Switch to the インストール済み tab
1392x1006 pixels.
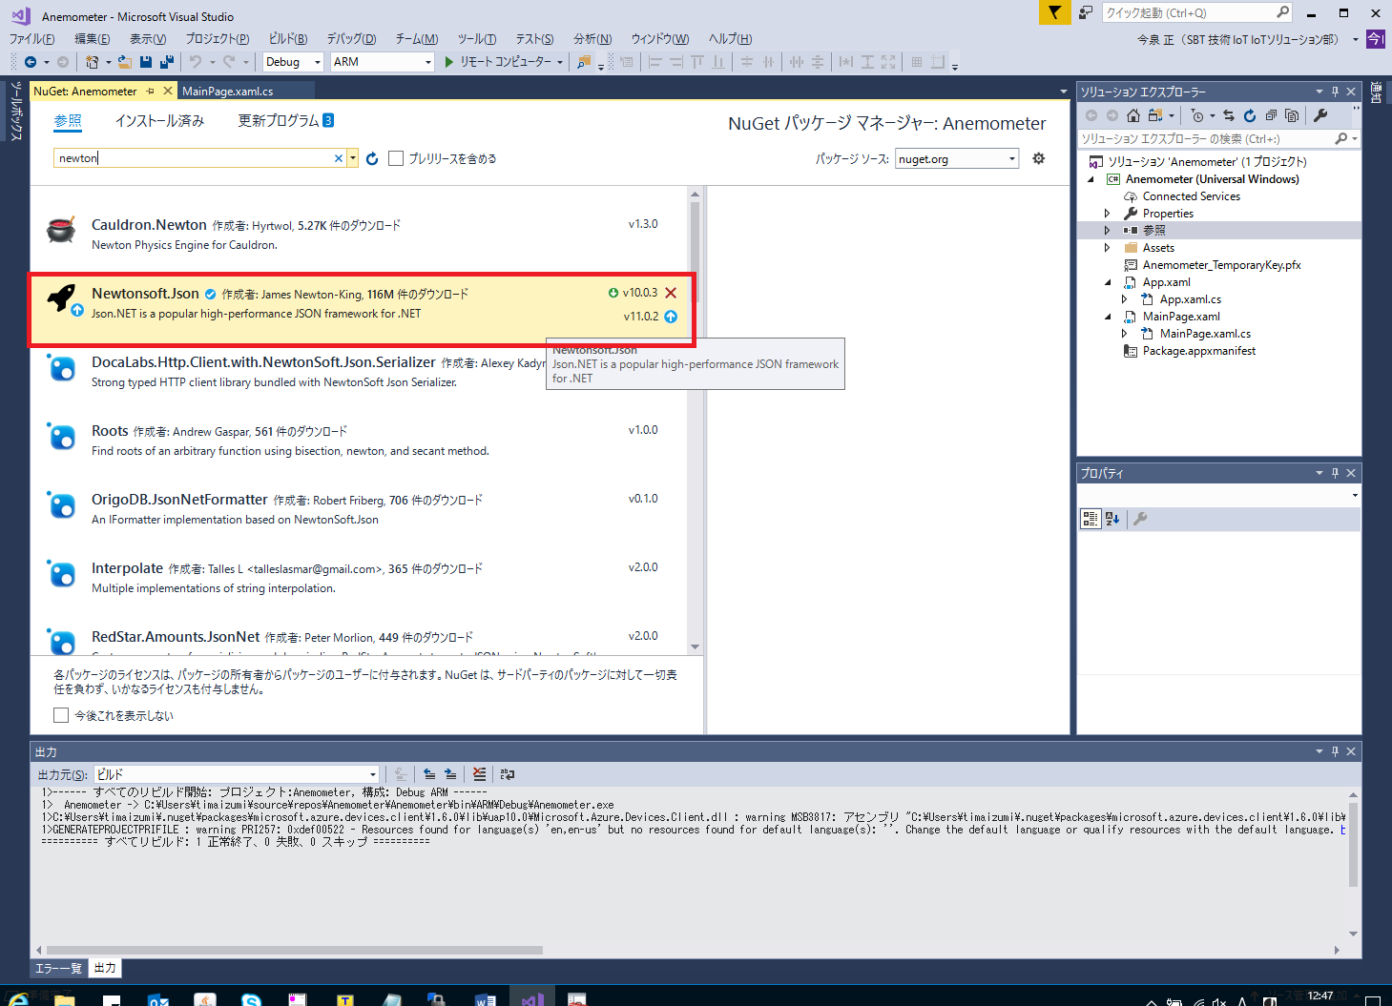pos(159,121)
